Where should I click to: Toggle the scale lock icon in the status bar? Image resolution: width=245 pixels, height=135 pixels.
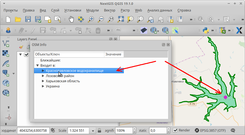coord(99,130)
